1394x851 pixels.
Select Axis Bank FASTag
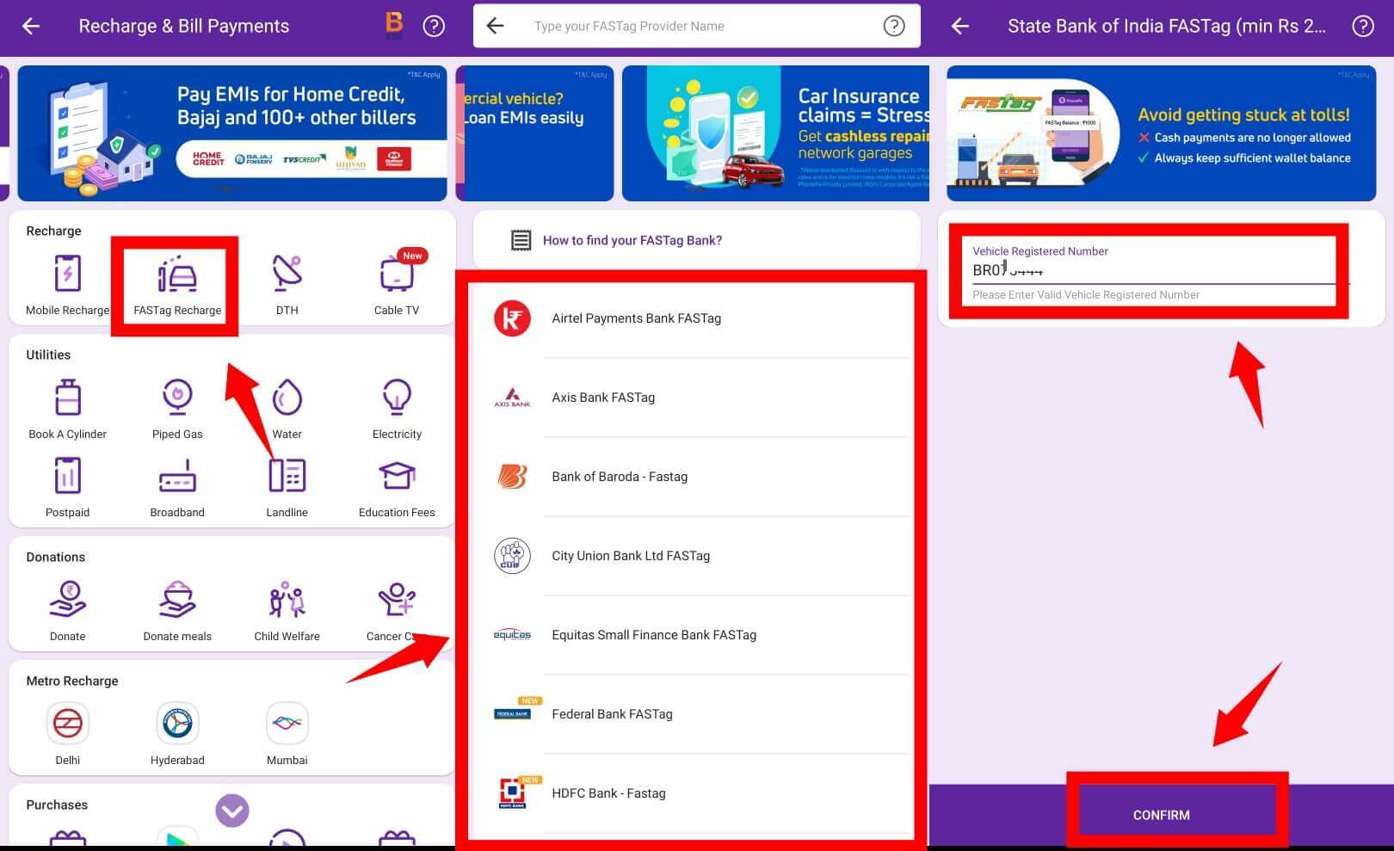(x=695, y=398)
